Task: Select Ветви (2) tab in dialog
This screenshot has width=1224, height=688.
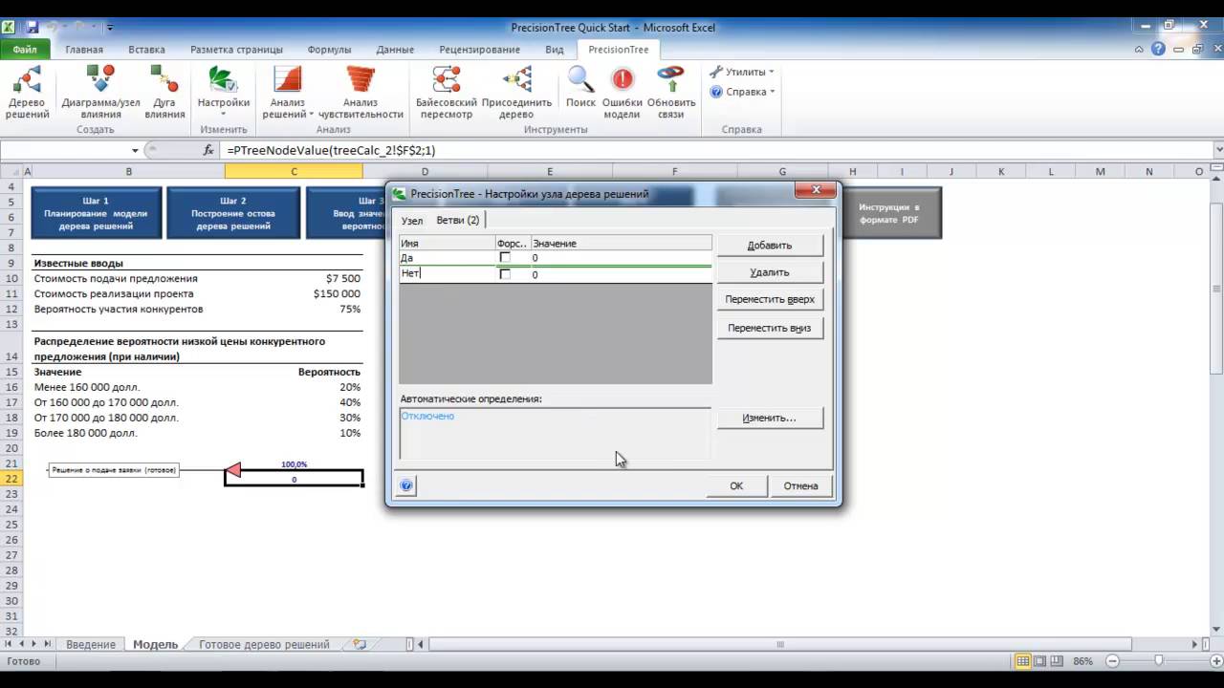Action: tap(457, 220)
